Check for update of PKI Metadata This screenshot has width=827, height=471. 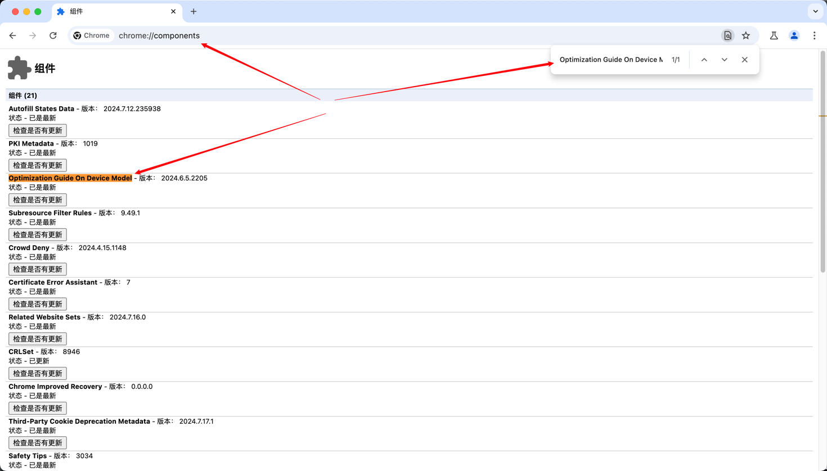coord(38,165)
